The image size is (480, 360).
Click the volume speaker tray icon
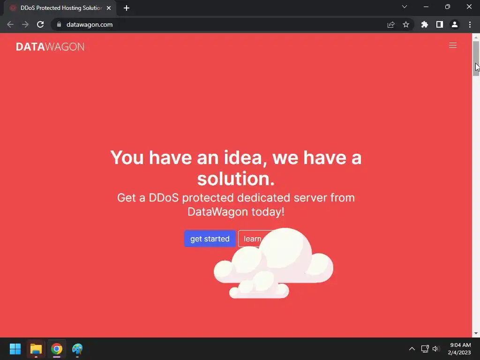pos(436,349)
